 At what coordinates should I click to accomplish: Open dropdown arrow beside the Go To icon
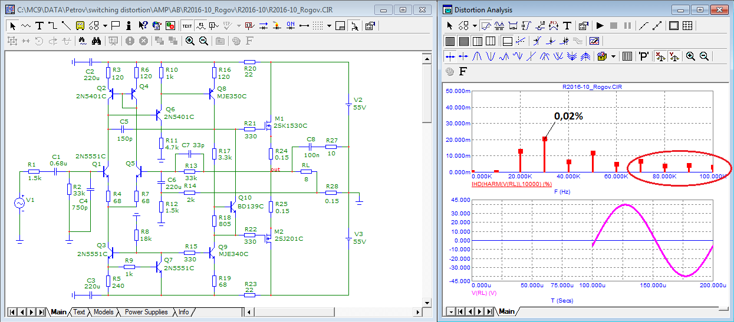click(613, 55)
